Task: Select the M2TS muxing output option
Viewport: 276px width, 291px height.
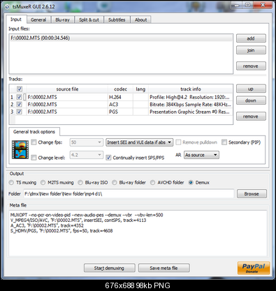Action: tap(43, 183)
